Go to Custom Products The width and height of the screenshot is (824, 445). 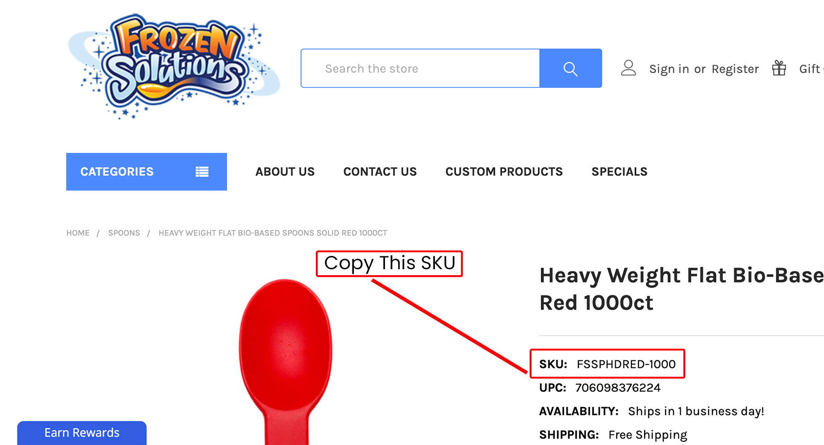504,172
